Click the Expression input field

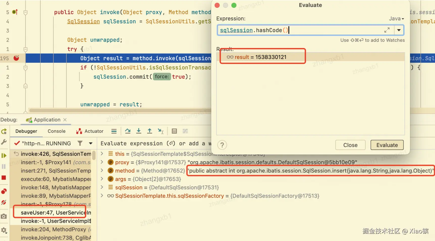tap(300, 30)
